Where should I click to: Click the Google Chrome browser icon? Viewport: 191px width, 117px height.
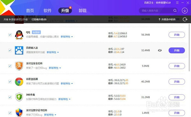(x=19, y=82)
